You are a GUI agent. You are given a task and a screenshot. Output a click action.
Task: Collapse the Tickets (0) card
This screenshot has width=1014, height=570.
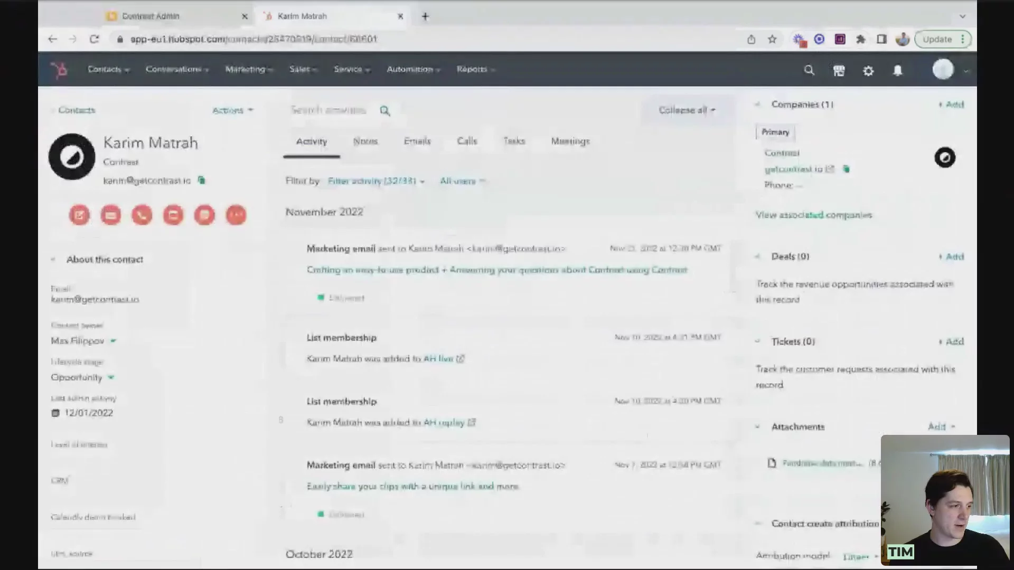click(757, 341)
